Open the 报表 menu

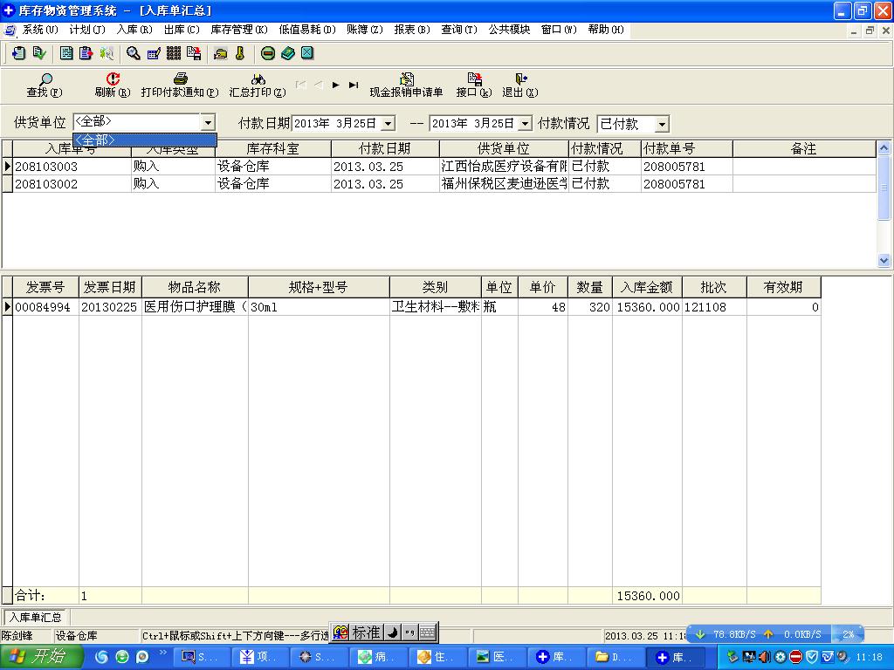[411, 29]
